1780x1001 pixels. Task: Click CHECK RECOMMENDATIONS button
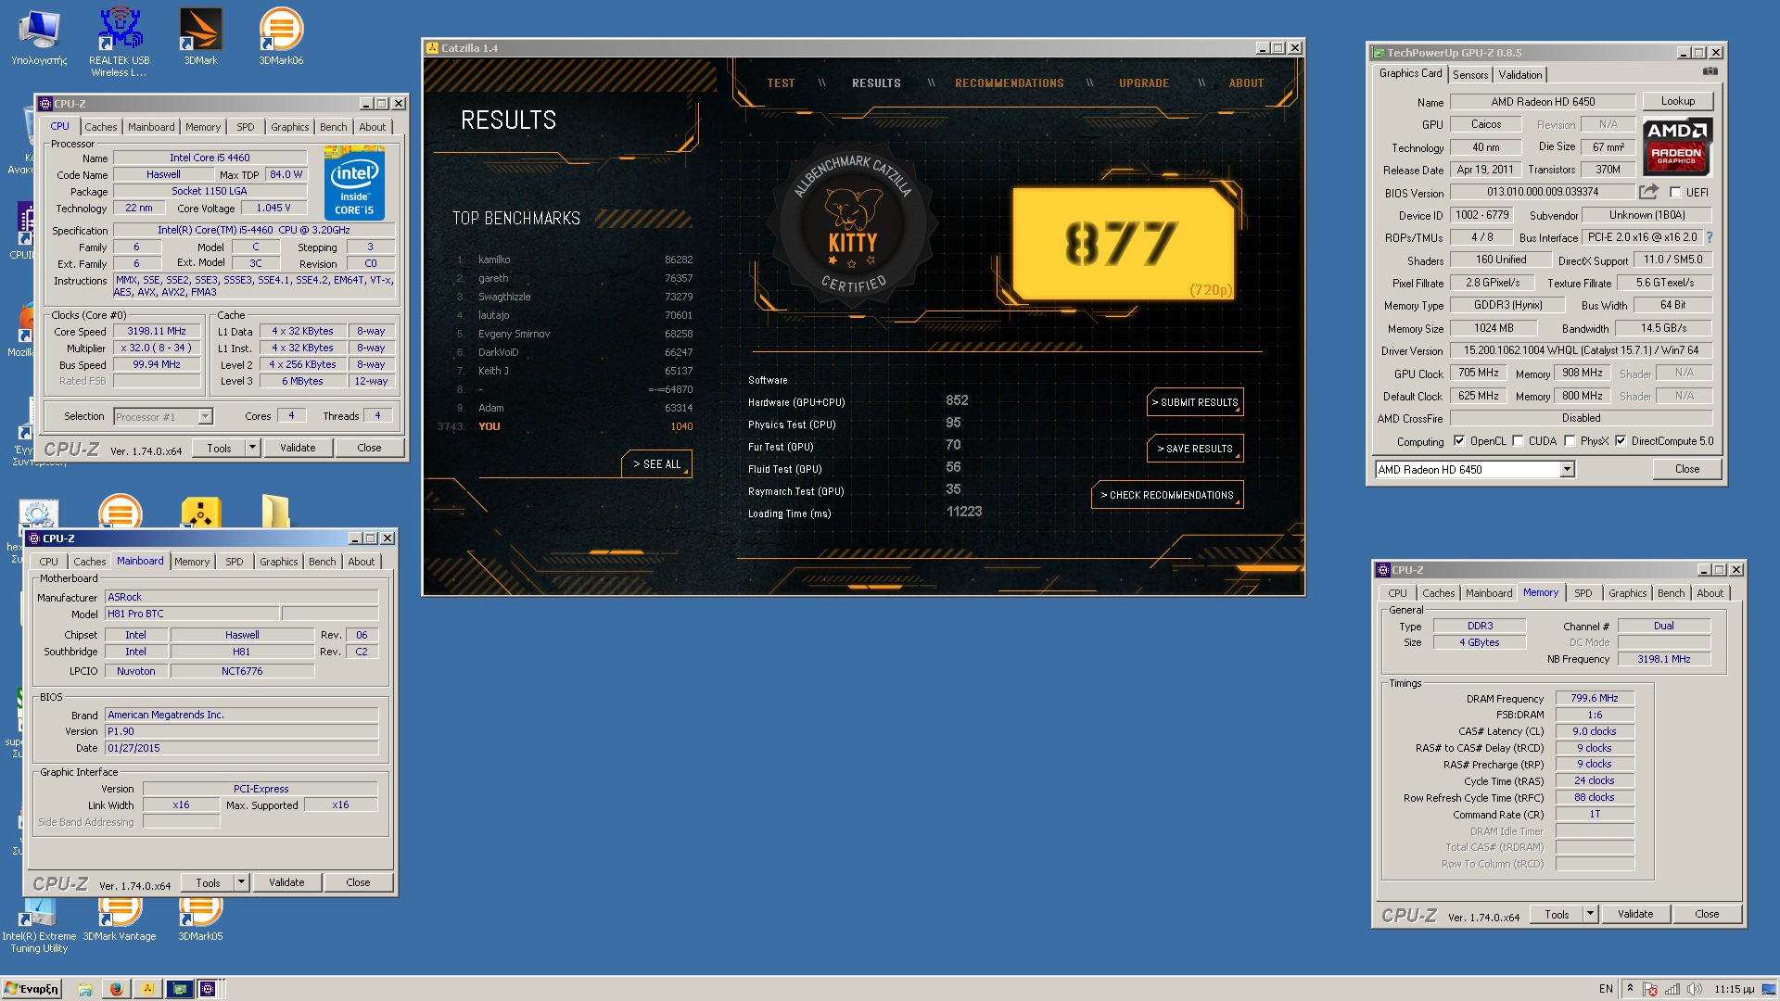(x=1167, y=495)
